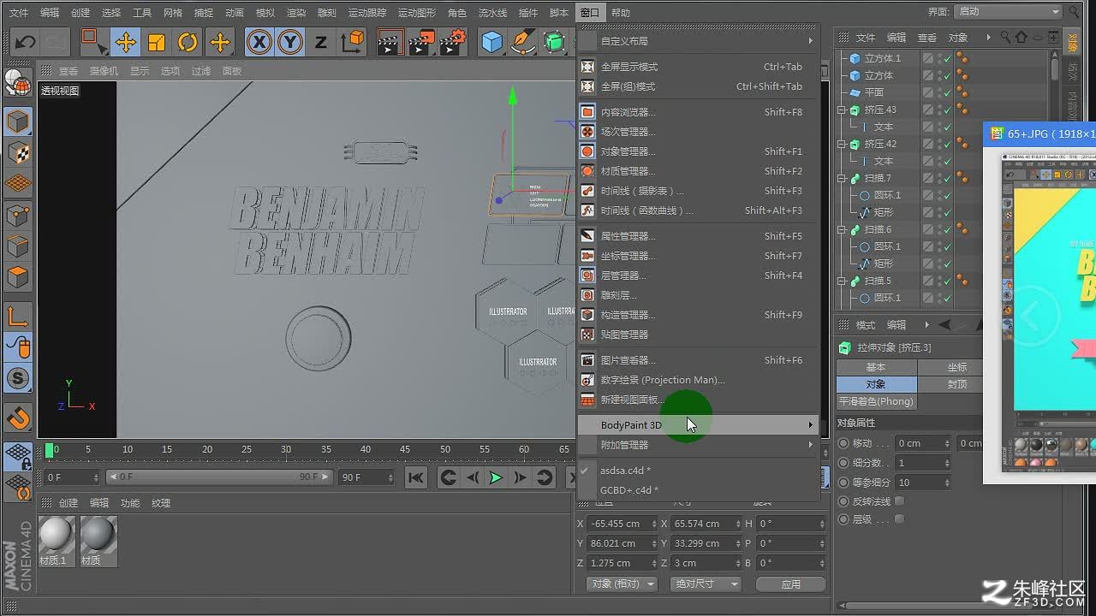Toggle the green checkmark of 挤压.42
This screenshot has height=616, width=1096.
click(x=947, y=144)
